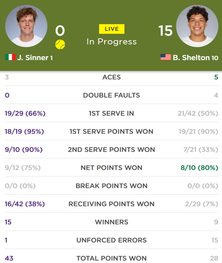Viewport: 222px width, 263px height.
Task: Select the J. Sinner player name
Action: [x=33, y=58]
